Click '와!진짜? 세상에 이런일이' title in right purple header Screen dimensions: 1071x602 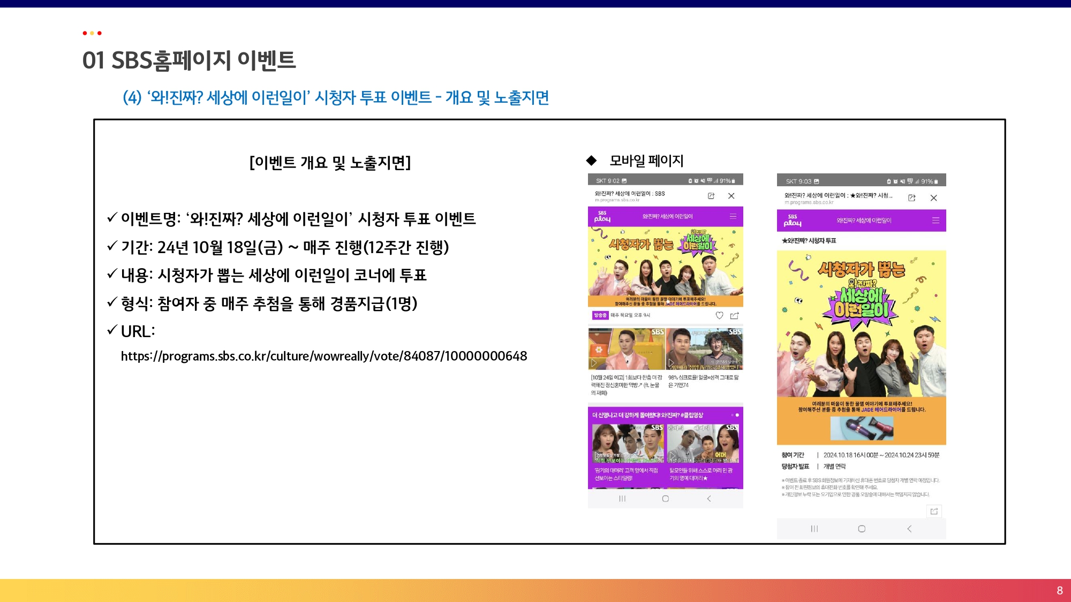pyautogui.click(x=864, y=220)
